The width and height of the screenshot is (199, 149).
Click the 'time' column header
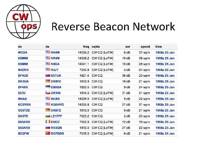coord(159,47)
